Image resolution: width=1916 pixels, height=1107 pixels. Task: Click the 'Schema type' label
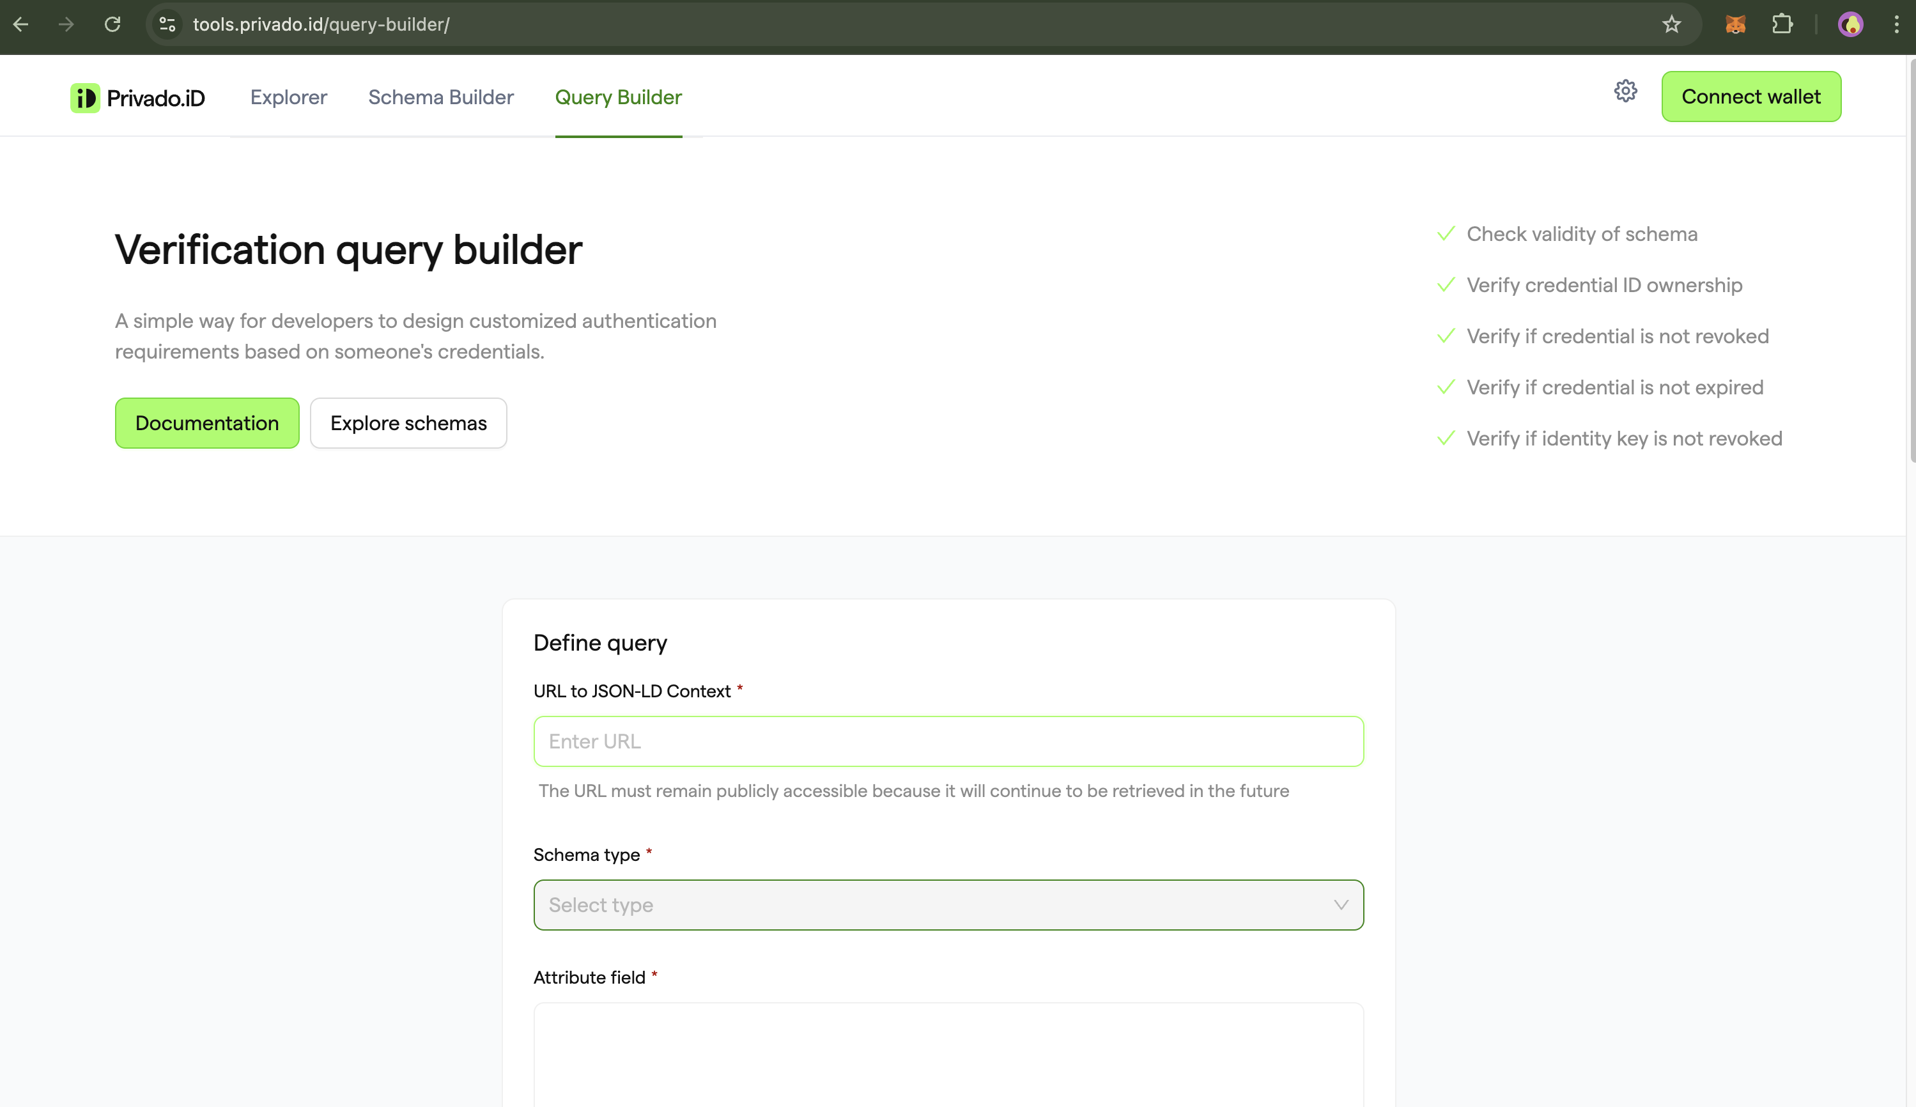586,855
